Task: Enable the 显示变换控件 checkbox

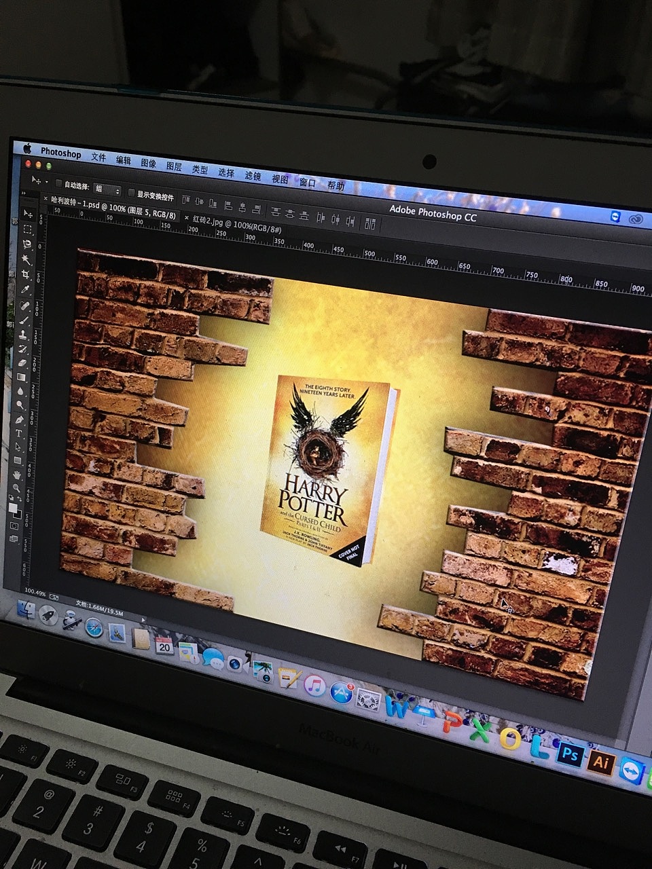Action: (131, 193)
